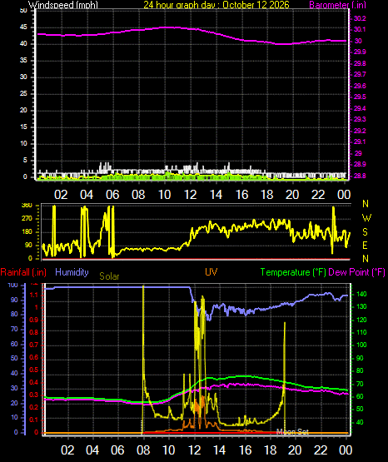This screenshot has width=388, height=462.
Task: Click the 'Humidity' legend label
Action: coord(72,272)
